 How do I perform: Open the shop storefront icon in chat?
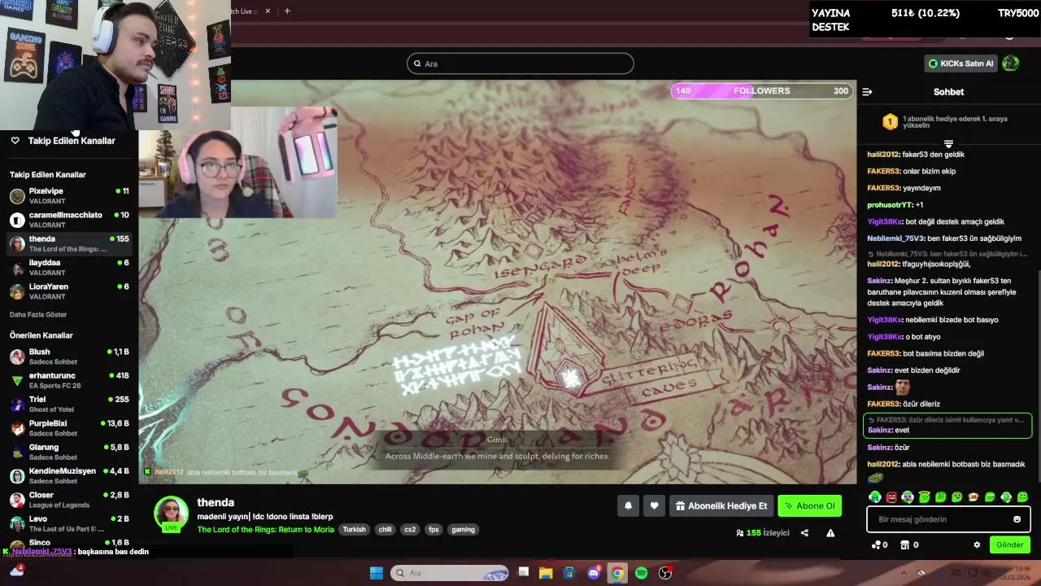click(x=908, y=545)
